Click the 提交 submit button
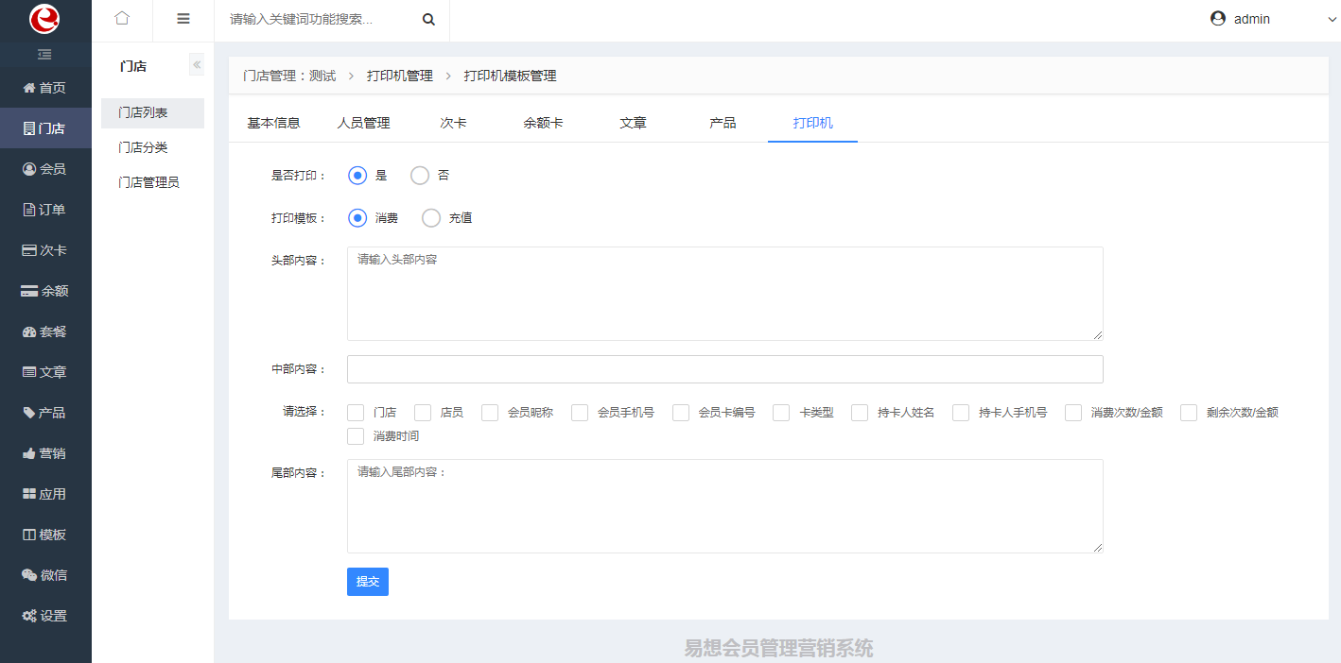This screenshot has height=663, width=1341. tap(368, 582)
